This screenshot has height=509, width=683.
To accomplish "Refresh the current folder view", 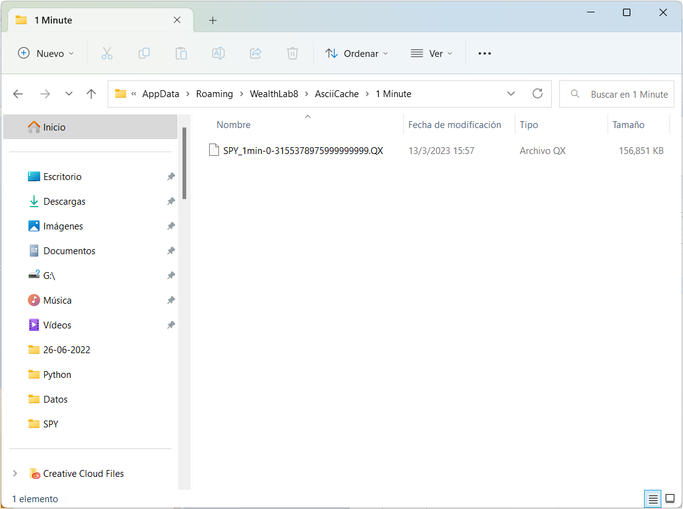I will 538,93.
